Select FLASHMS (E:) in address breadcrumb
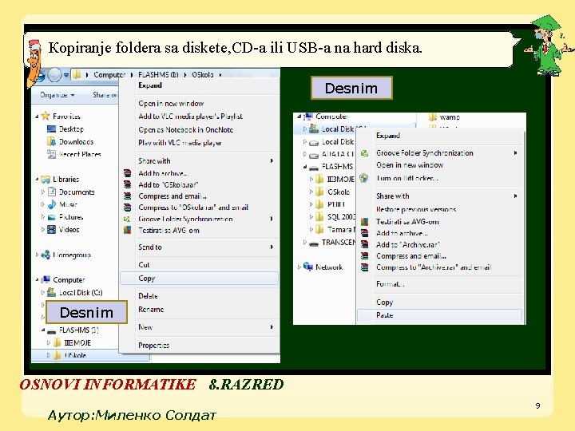 (158, 75)
